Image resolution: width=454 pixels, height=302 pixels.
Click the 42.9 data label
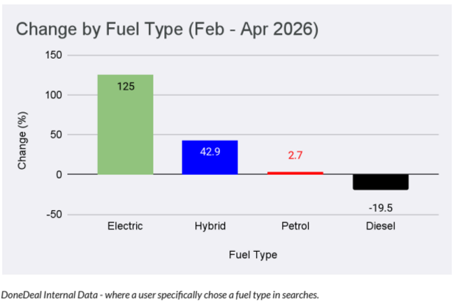point(210,151)
